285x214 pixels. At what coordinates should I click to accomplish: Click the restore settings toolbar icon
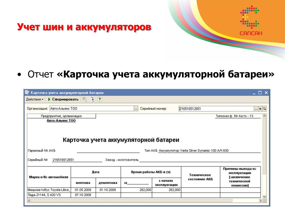(x=85, y=99)
